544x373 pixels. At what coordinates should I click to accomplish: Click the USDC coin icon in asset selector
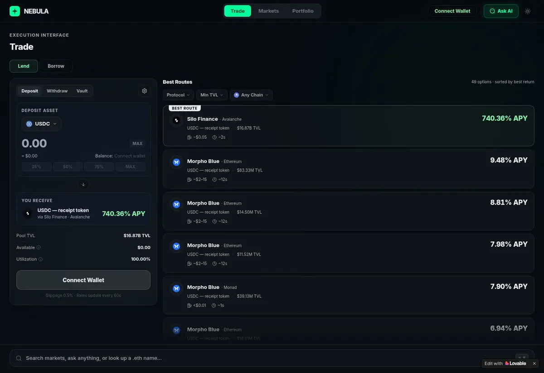click(29, 124)
